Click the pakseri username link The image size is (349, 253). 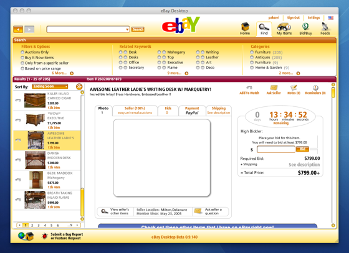coord(274,17)
